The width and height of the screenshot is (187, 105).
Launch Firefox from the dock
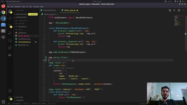click(3, 6)
